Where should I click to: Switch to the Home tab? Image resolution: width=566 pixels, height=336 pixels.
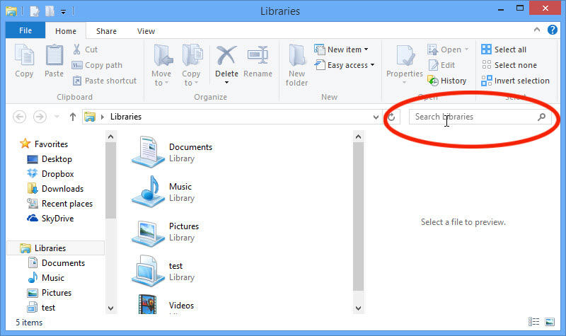click(x=66, y=31)
